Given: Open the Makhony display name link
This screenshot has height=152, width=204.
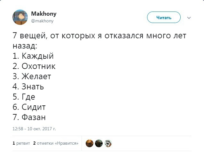Looking at the screenshot, I should pyautogui.click(x=44, y=14).
